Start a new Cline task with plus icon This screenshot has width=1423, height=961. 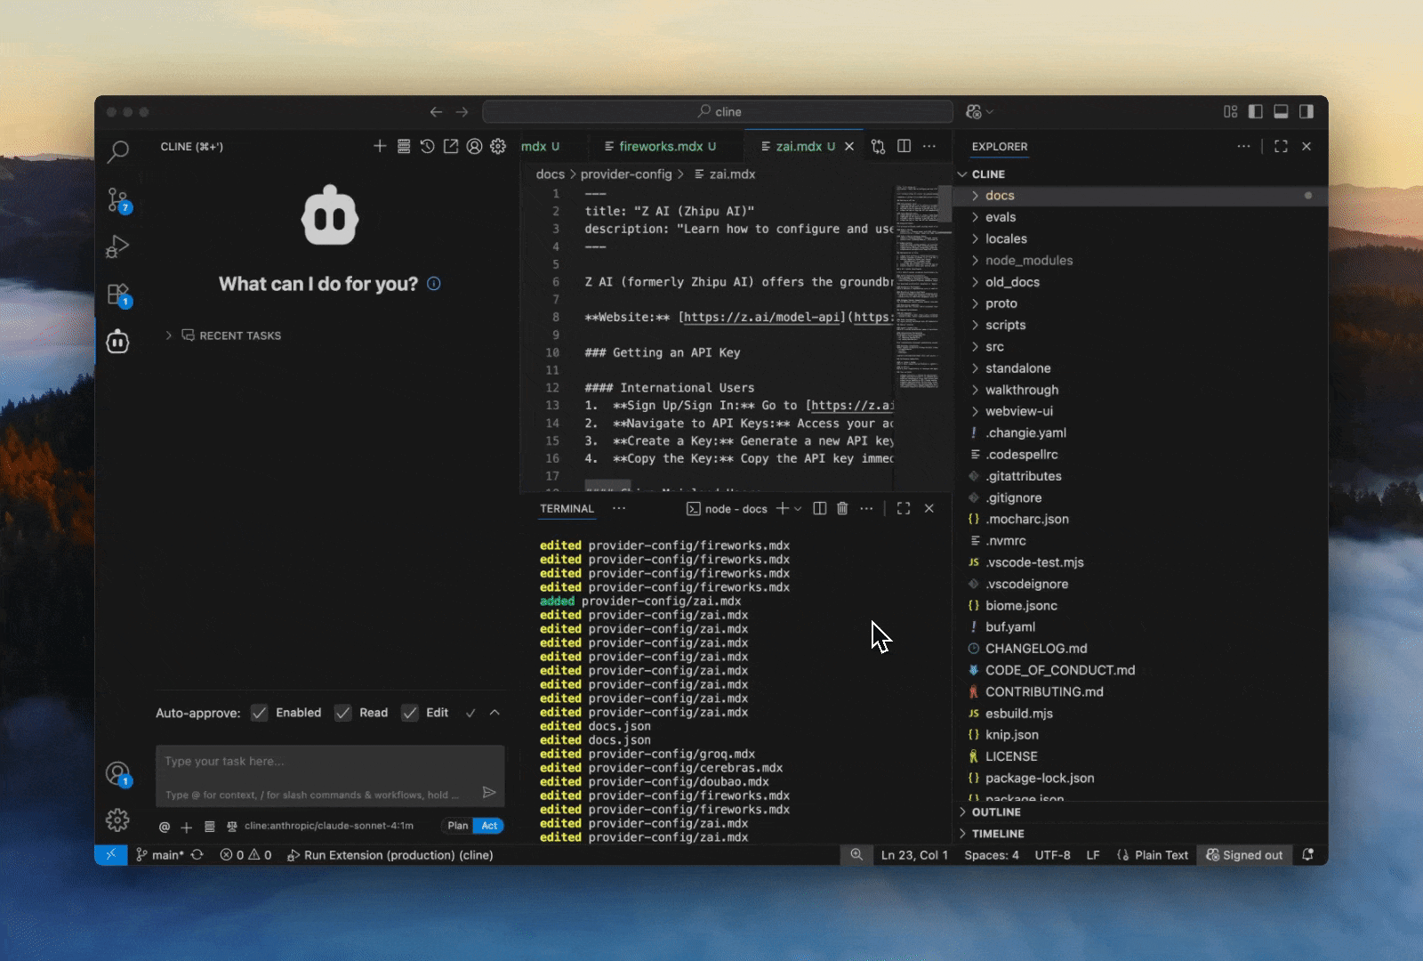click(380, 146)
